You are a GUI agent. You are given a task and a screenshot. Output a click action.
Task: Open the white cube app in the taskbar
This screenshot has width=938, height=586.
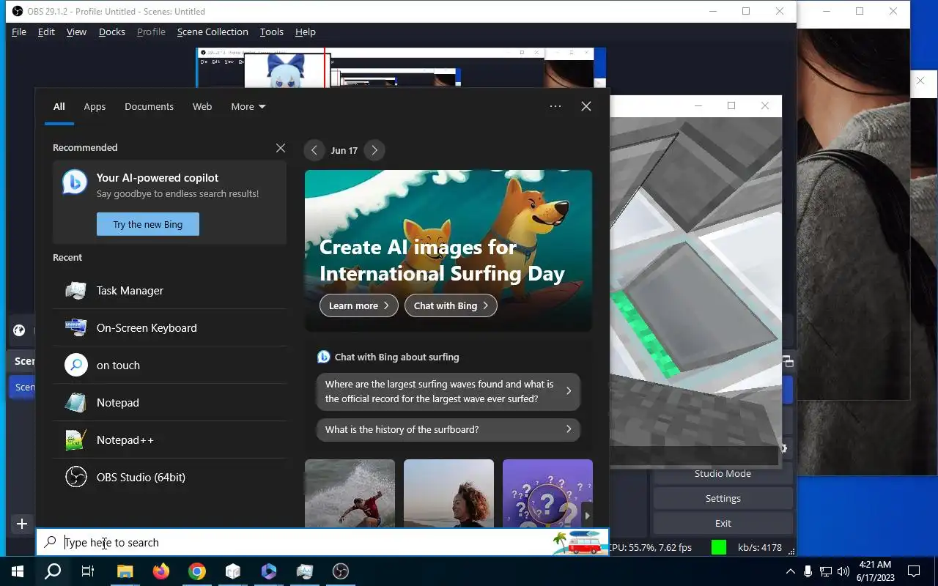232,571
